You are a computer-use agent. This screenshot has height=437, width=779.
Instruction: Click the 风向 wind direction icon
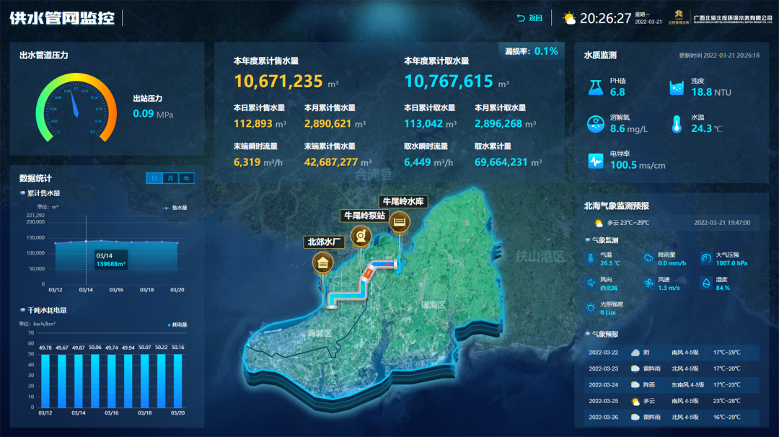[x=590, y=283]
